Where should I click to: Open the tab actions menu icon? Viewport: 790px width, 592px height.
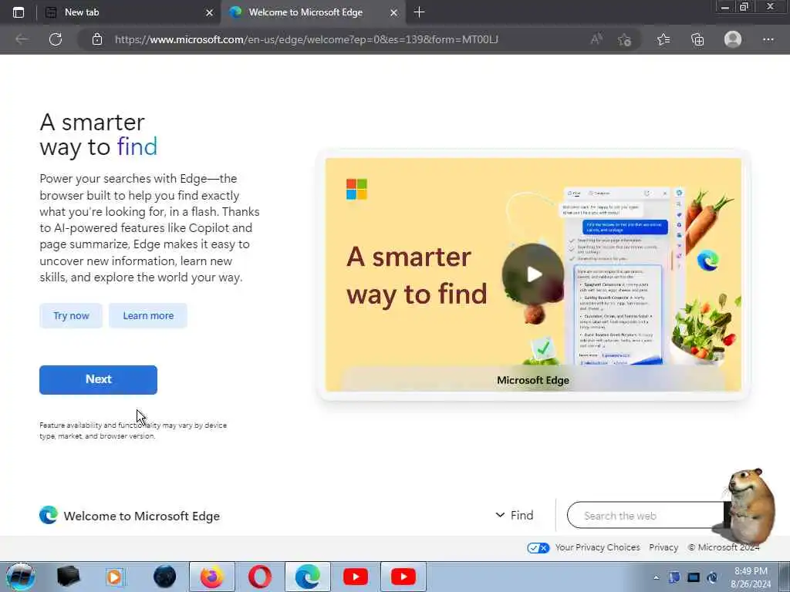[x=19, y=12]
